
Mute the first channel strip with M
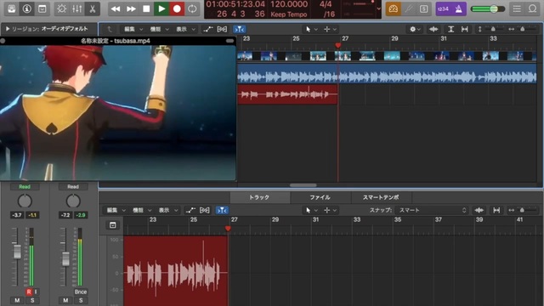pos(17,300)
